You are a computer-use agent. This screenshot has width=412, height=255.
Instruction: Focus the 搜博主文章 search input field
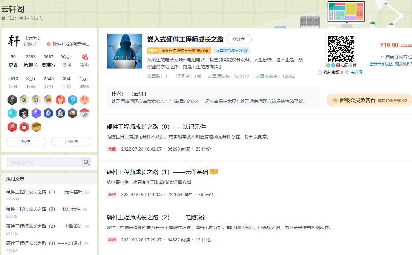point(44,162)
